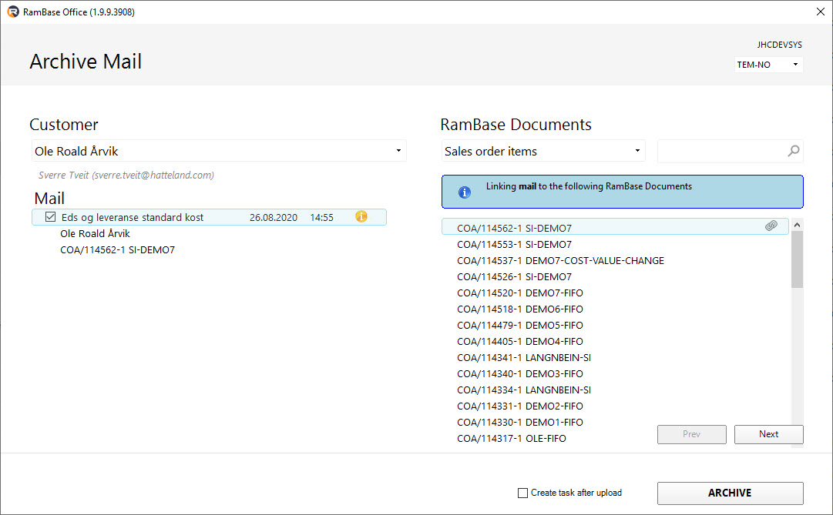The height and width of the screenshot is (515, 833).
Task: Select document COA/114405-1 DEMO4-FIFO
Action: pyautogui.click(x=520, y=341)
